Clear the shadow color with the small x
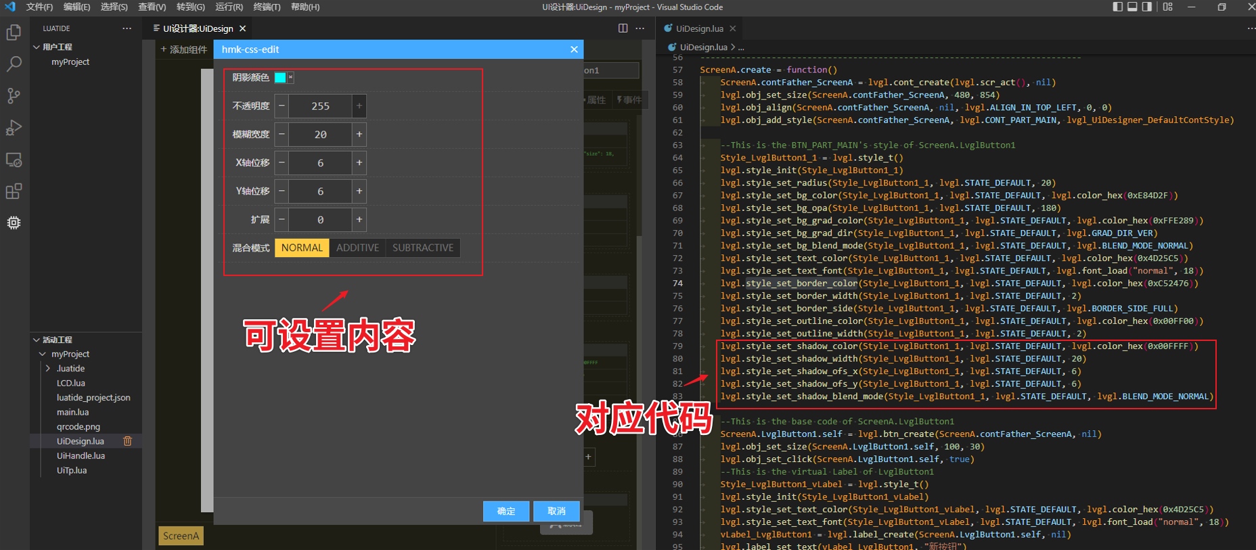 (290, 77)
